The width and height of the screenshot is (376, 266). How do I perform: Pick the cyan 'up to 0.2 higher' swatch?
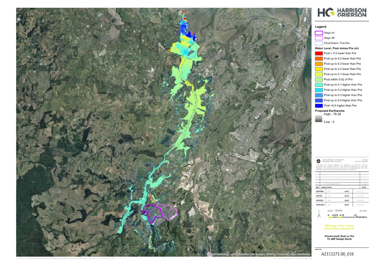click(x=319, y=90)
